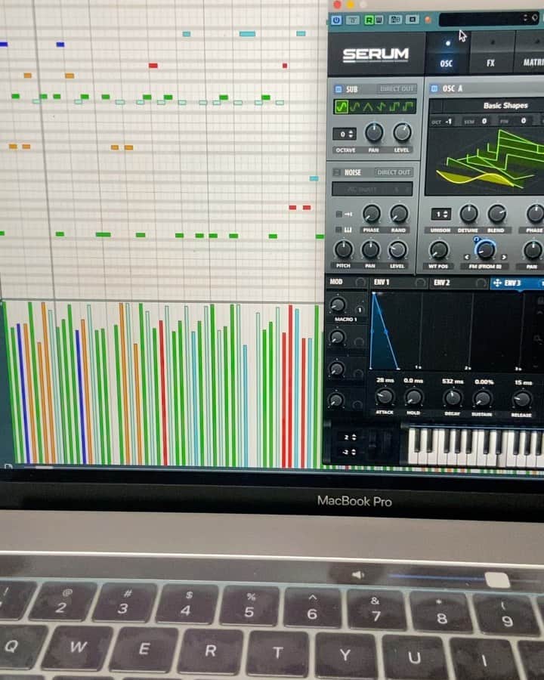The height and width of the screenshot is (680, 544).
Task: Click the SUB Direct Out button
Action: pos(397,89)
